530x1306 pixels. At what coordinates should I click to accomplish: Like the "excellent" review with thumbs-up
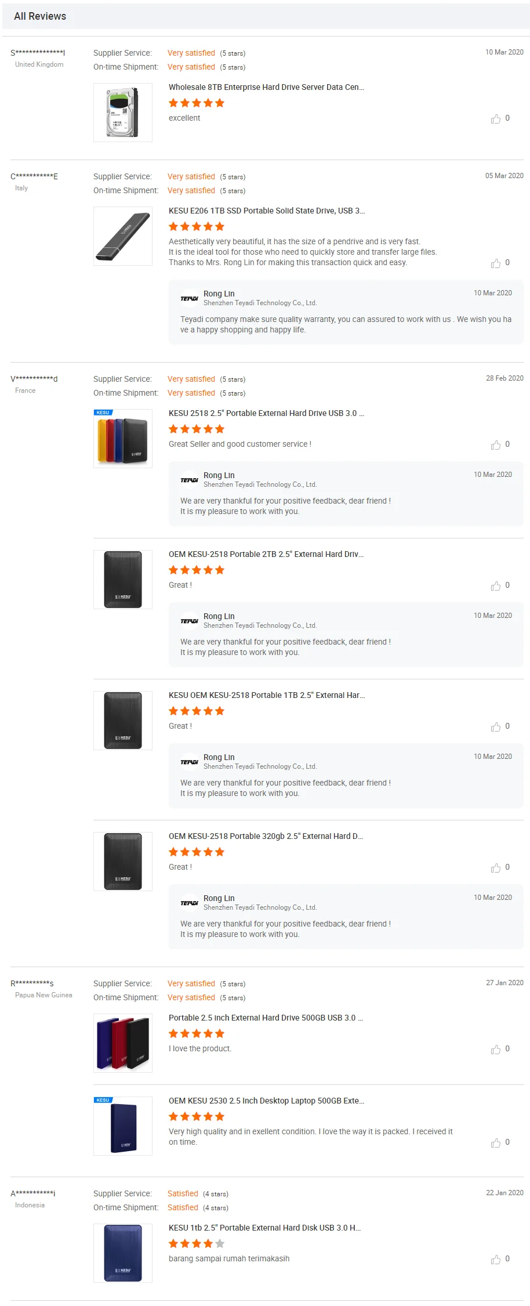coord(496,119)
